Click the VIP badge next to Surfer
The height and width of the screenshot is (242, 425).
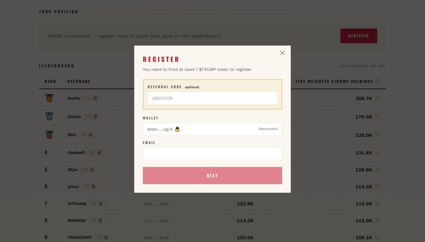point(92,98)
